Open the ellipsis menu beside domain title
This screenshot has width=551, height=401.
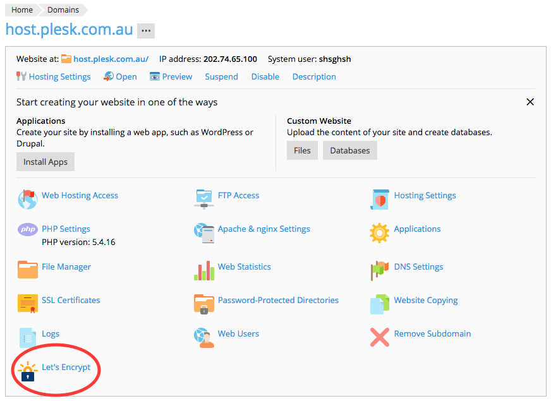[x=146, y=30]
